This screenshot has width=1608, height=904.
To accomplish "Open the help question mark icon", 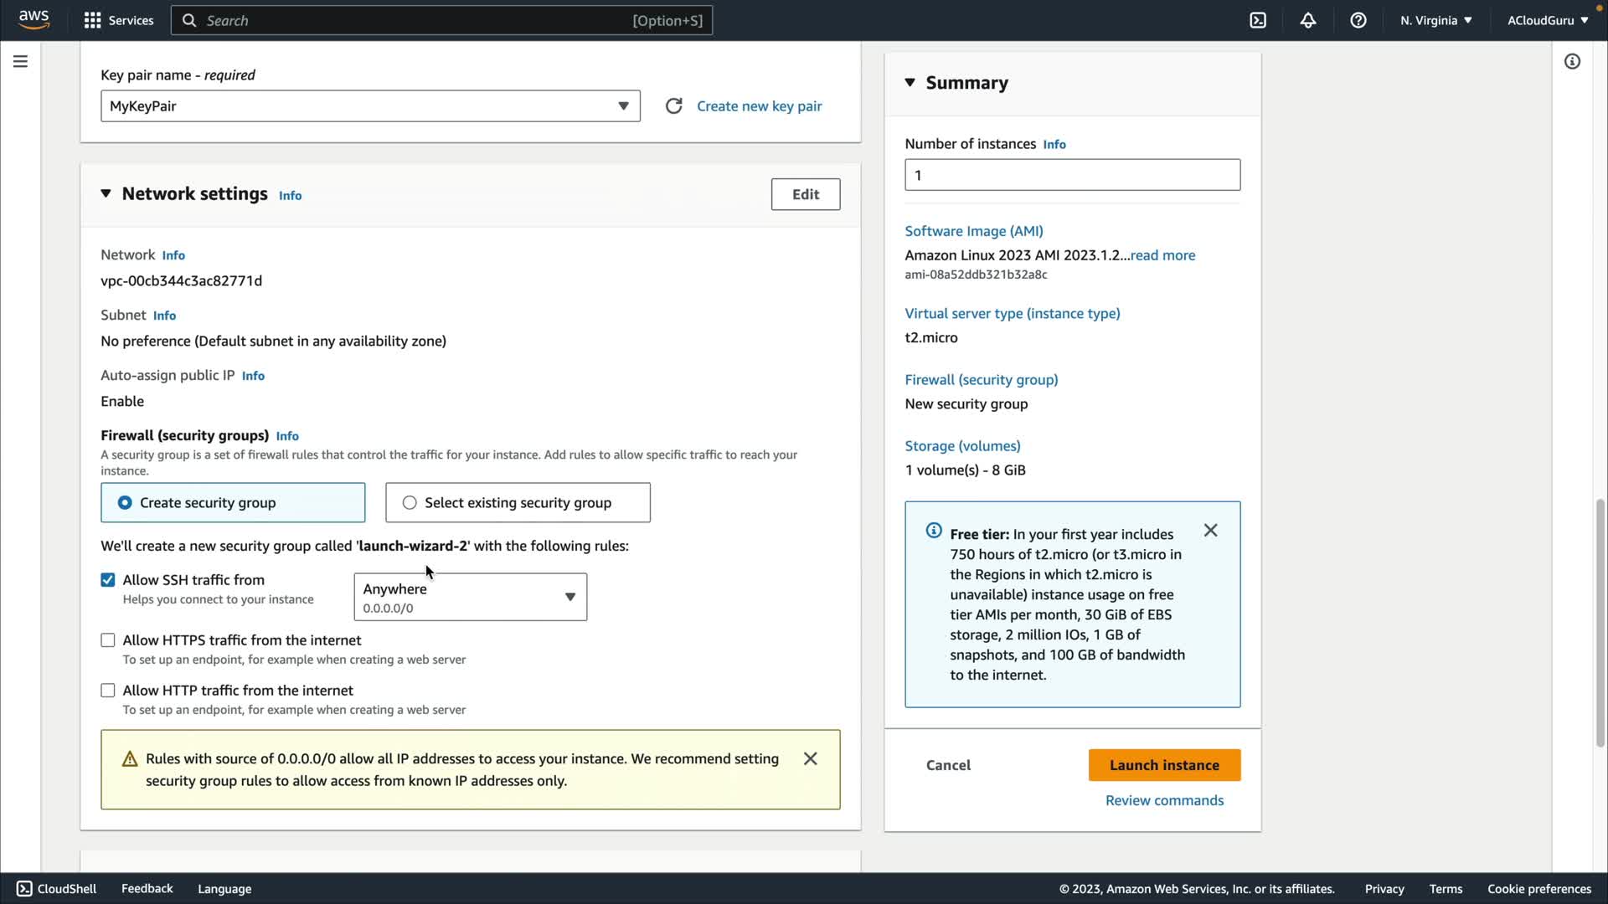I will point(1358,20).
